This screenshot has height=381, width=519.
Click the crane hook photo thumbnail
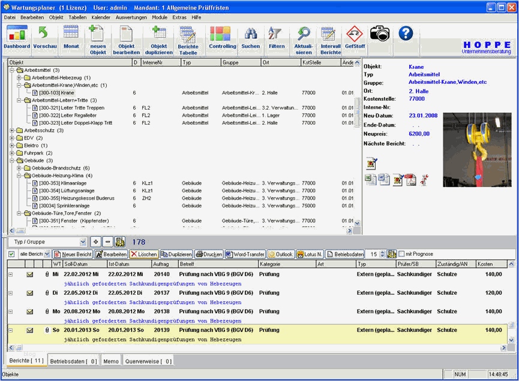click(x=477, y=150)
